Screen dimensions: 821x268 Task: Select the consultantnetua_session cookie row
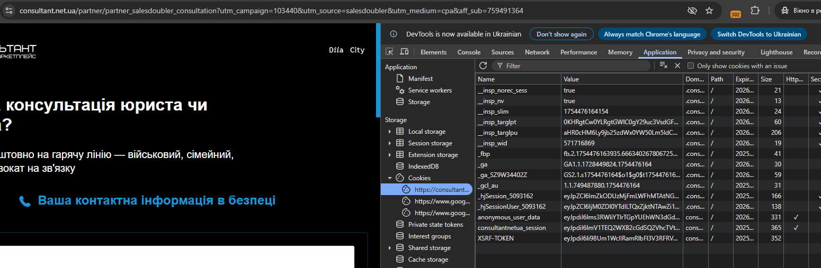tap(648, 228)
